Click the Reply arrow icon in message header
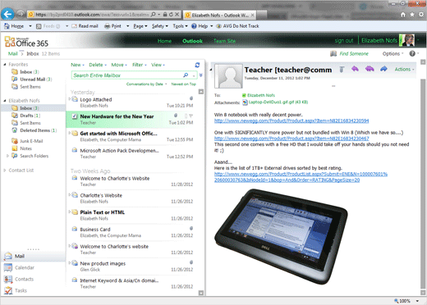This screenshot has width=427, height=305. click(x=355, y=69)
